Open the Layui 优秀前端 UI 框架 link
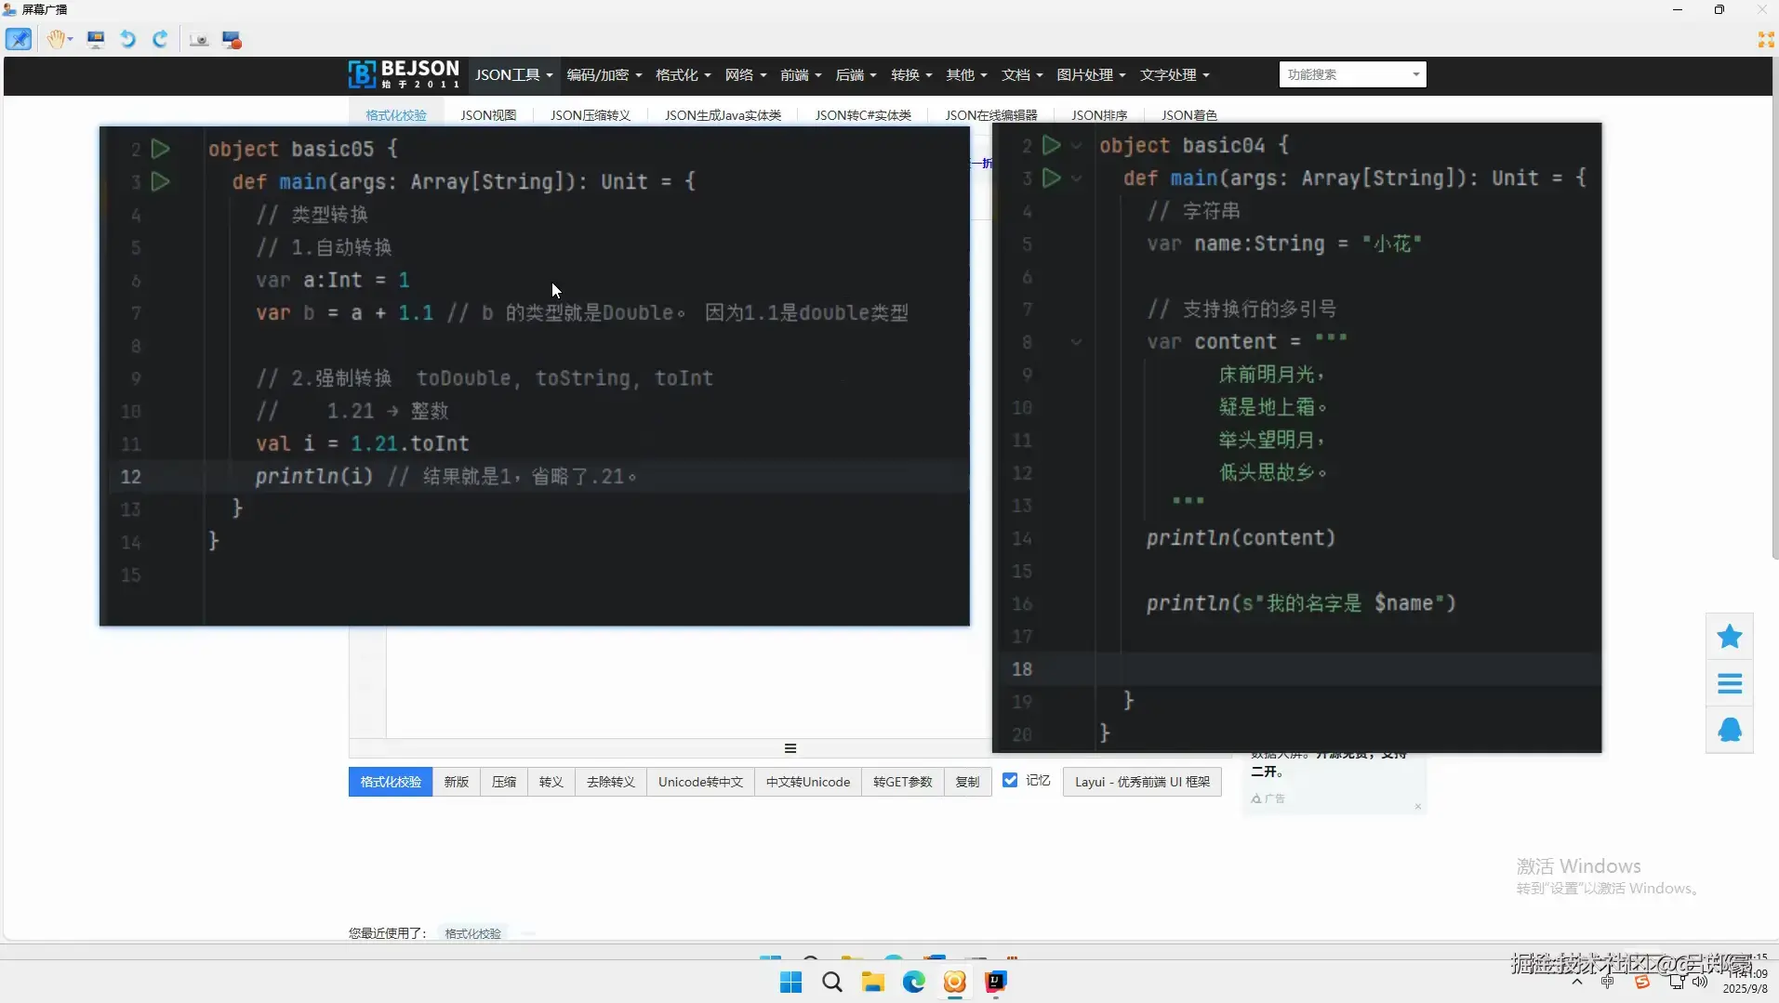This screenshot has width=1779, height=1003. click(x=1142, y=782)
